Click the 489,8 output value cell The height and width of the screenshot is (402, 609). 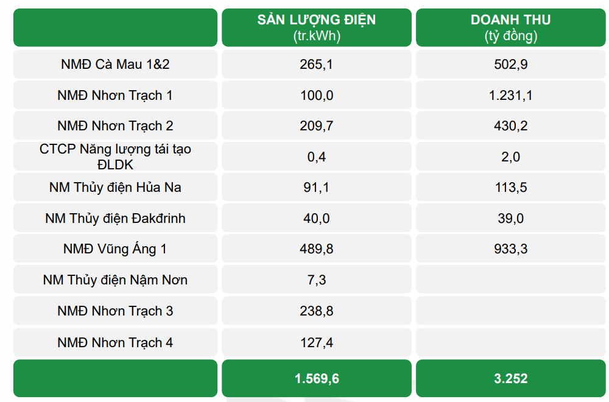(317, 249)
